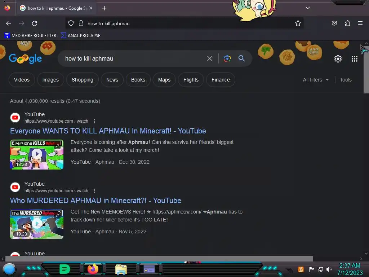Open the extensions puzzle icon

(x=347, y=23)
